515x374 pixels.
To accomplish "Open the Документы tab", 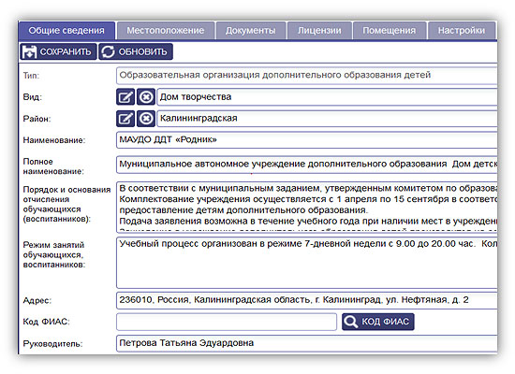I will pos(251,31).
